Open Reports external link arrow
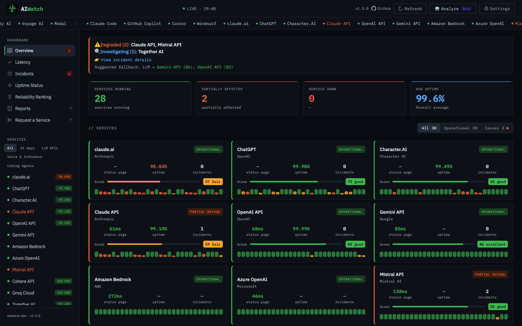The height and width of the screenshot is (326, 522). (71, 108)
